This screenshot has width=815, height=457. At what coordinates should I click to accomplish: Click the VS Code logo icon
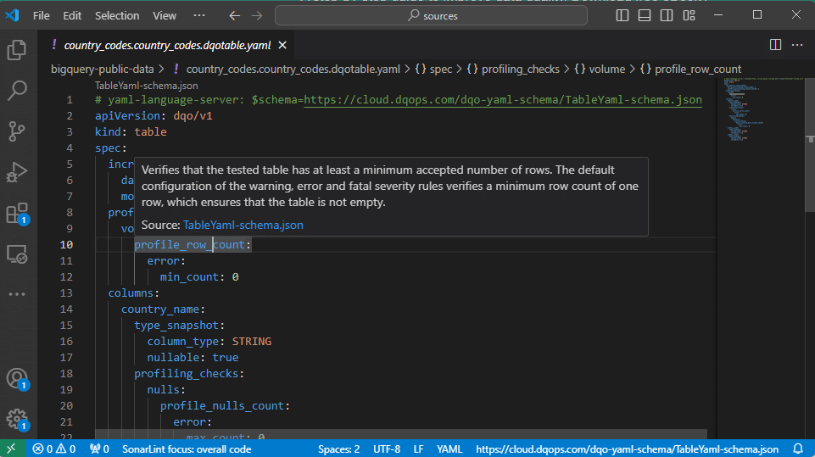tap(12, 15)
